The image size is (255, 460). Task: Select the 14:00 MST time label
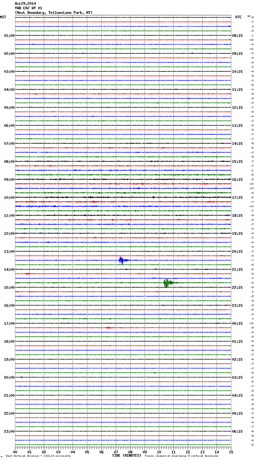pos(9,270)
